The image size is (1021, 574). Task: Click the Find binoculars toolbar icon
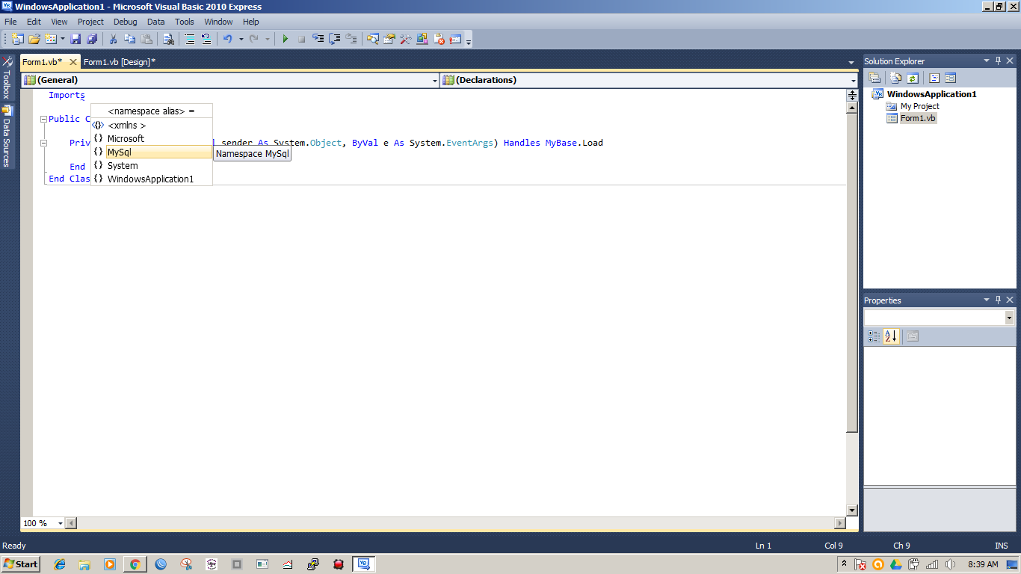coord(168,39)
